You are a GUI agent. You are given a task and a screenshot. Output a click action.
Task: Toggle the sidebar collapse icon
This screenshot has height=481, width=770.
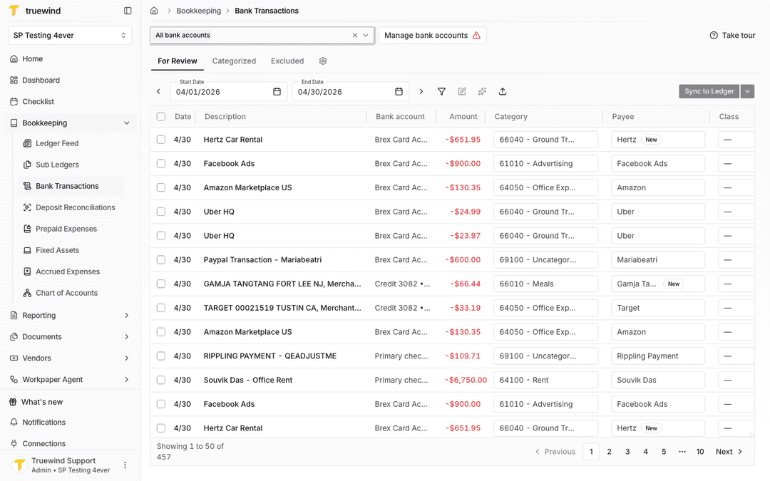click(x=128, y=10)
